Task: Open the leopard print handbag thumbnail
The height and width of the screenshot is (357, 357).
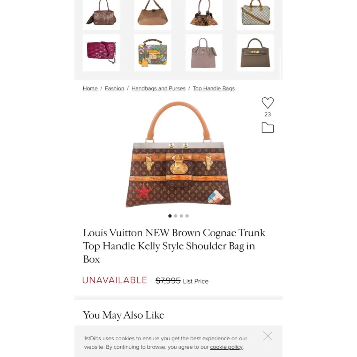Action: coord(204,15)
